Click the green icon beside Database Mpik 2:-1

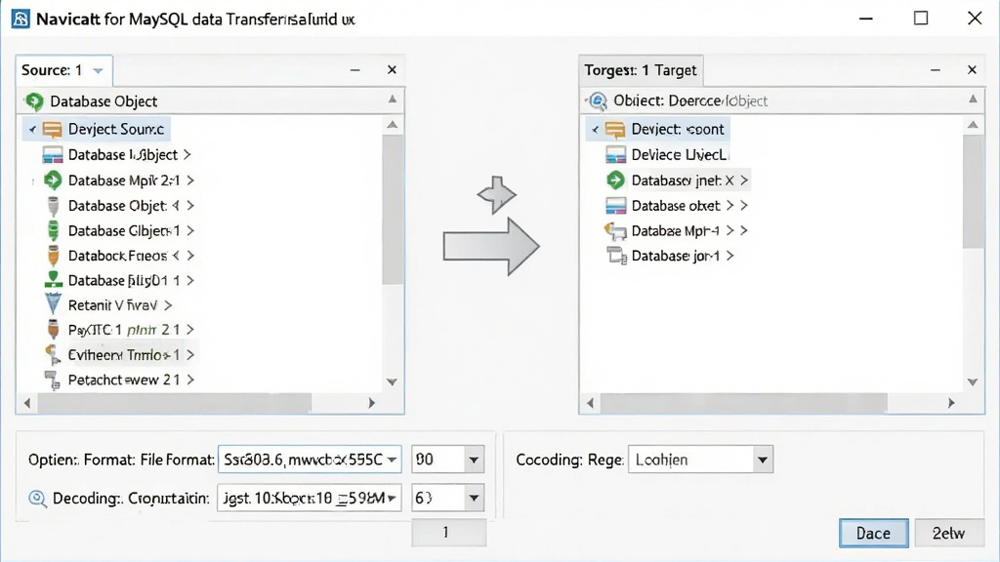pos(53,181)
